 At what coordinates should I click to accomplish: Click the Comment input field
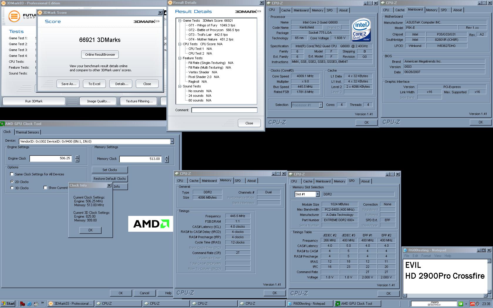[x=224, y=110]
